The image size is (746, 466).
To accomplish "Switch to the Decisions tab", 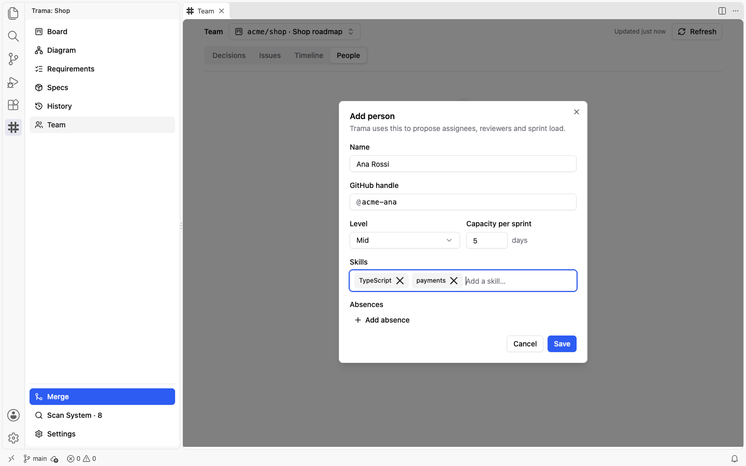I will [x=229, y=55].
